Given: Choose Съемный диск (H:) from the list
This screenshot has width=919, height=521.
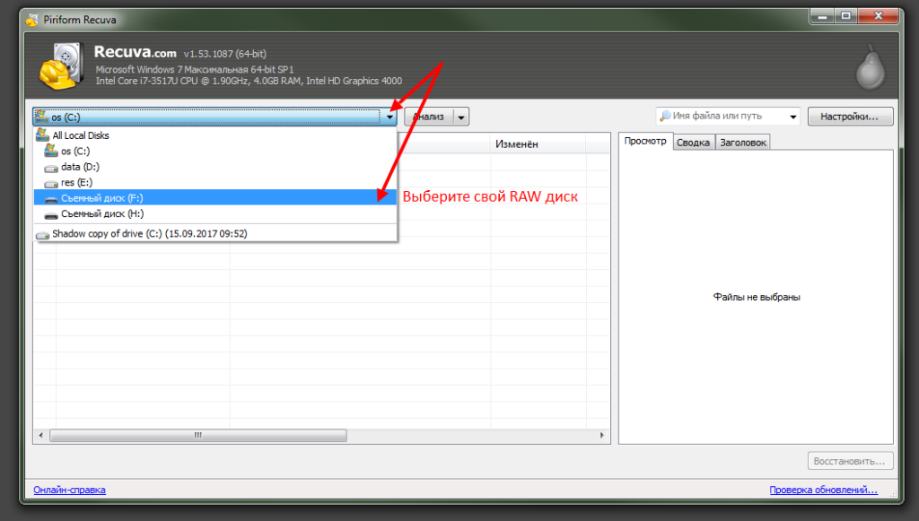Looking at the screenshot, I should [215, 213].
